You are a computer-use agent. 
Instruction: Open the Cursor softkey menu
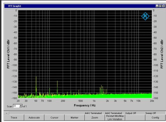pyautogui.click(x=54, y=118)
